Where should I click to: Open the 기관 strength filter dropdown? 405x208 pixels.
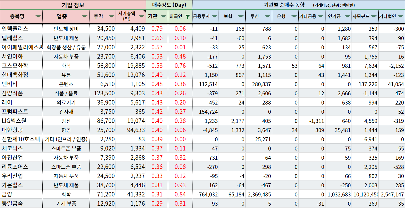[164, 17]
